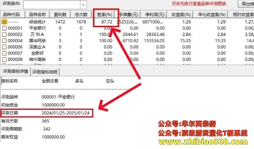254x149 pixels.
Task: Click the 1678 total count cell
Action: [81, 22]
